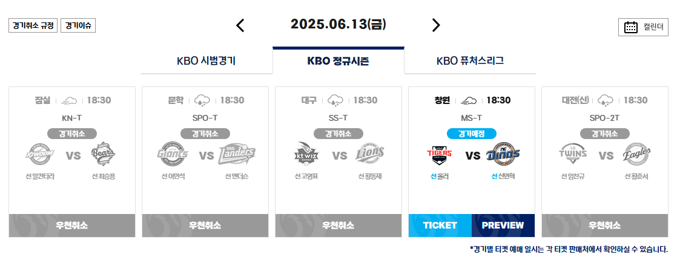The width and height of the screenshot is (680, 266).
Task: Open PREVIEW for the 창원 game
Action: (x=503, y=225)
